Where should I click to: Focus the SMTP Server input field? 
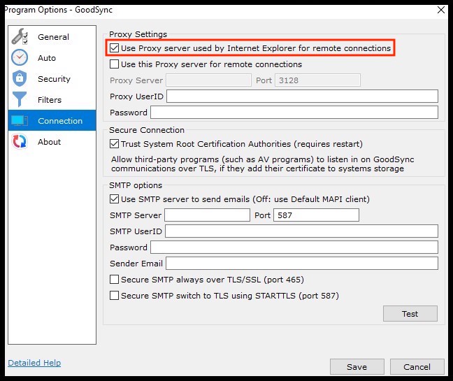pyautogui.click(x=207, y=215)
